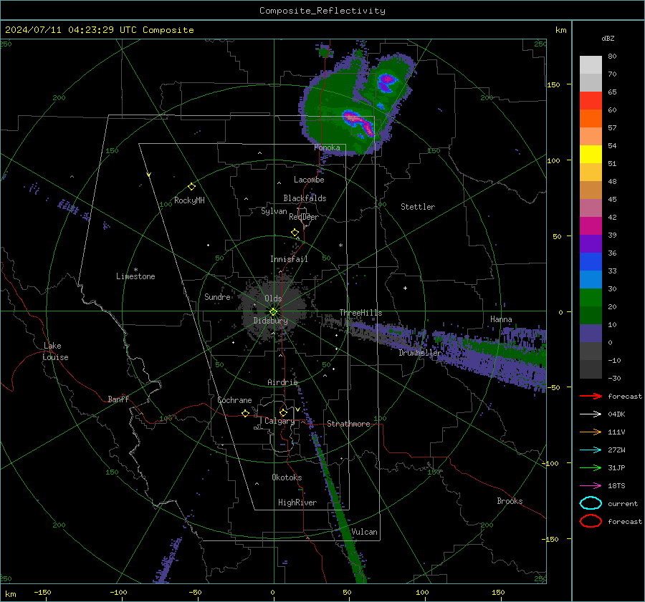Click the white cross marker north of Hanna
The height and width of the screenshot is (602, 645).
point(405,288)
